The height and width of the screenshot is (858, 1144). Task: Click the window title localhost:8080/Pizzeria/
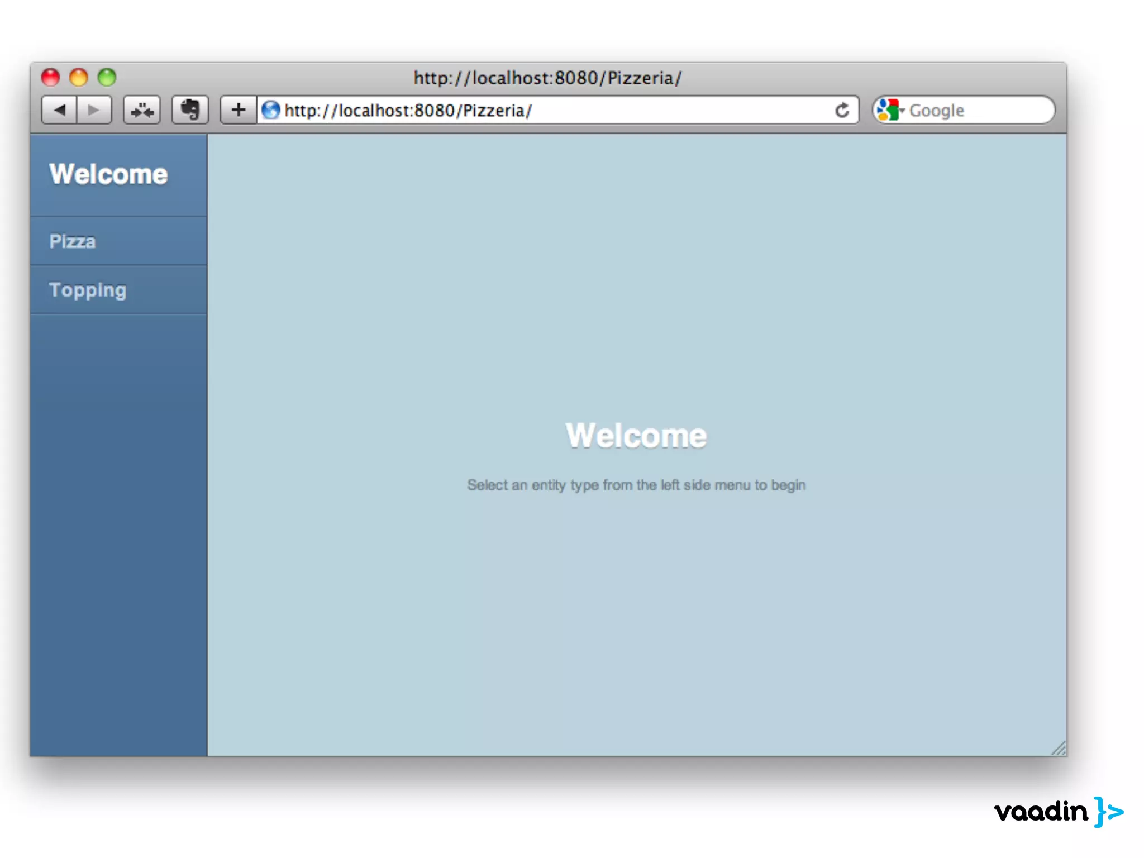coord(547,78)
